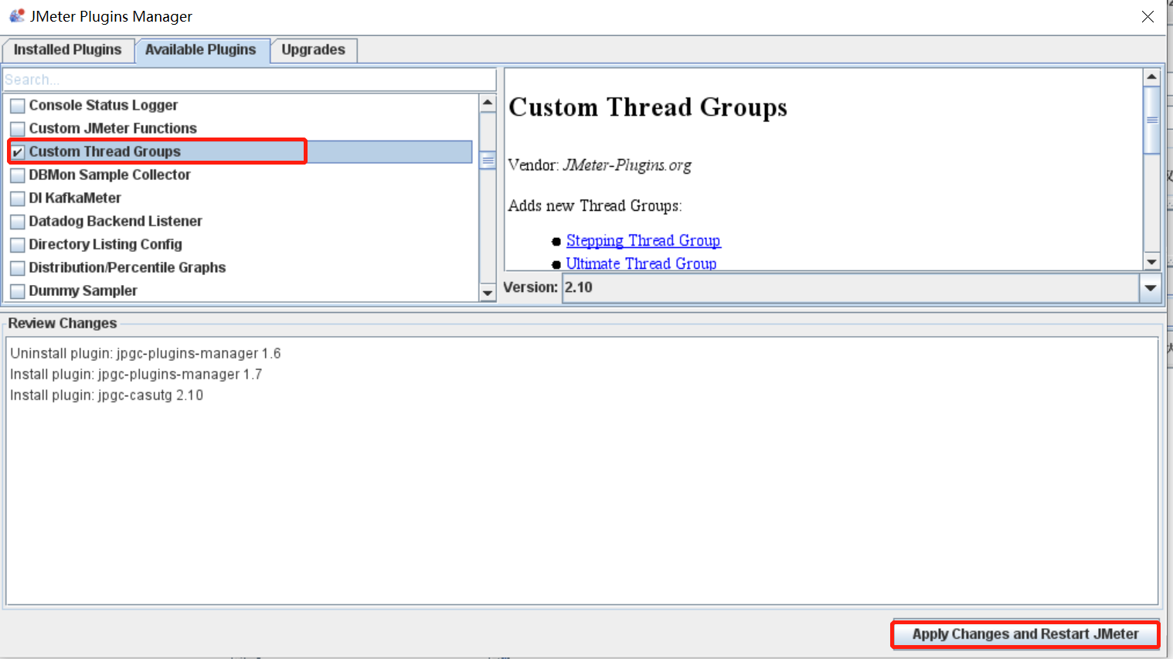The width and height of the screenshot is (1173, 659).
Task: Click the plugin list scrollbar thumb
Action: pyautogui.click(x=488, y=161)
